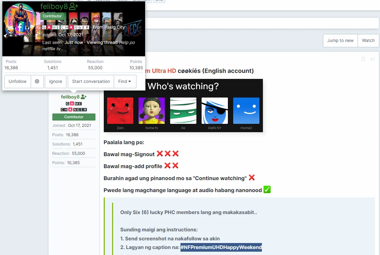Open feliboy8 avatar in the profile popup

[x=20, y=20]
